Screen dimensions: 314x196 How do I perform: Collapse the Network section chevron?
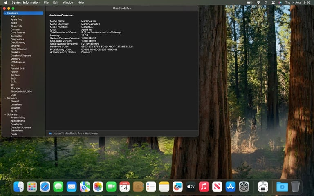click(x=5, y=98)
